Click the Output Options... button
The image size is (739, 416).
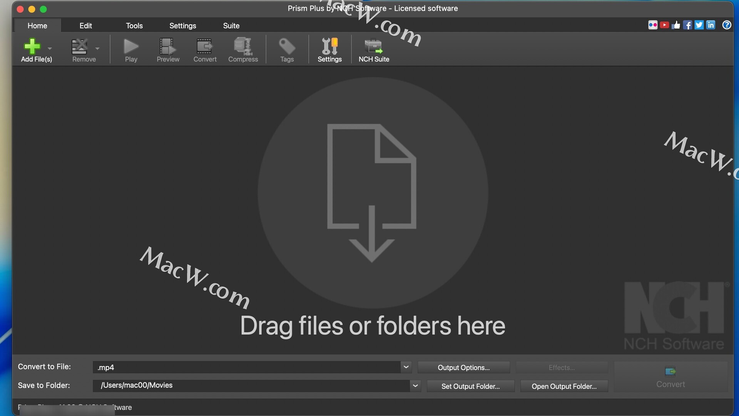tap(463, 367)
